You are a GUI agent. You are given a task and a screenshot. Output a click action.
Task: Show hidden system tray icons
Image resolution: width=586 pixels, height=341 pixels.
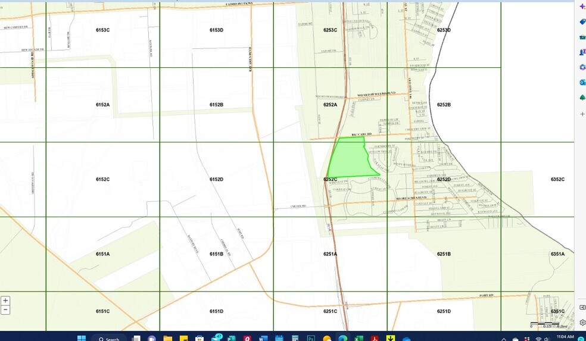[504, 339]
